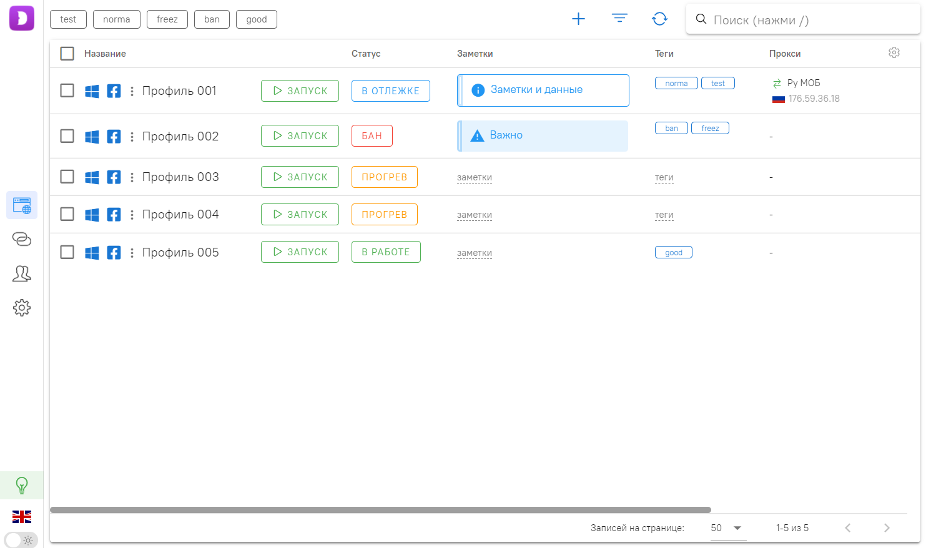Screen dimensions: 926x548
Task: Open the settings gear in the sidebar
Action: [22, 308]
